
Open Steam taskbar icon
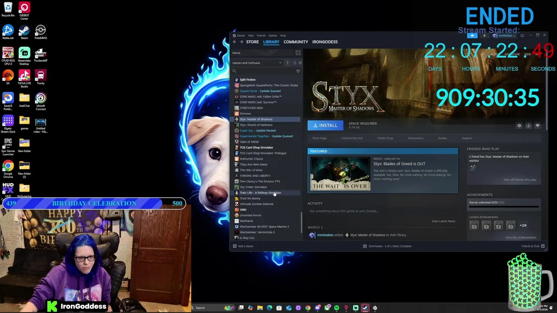[365, 308]
